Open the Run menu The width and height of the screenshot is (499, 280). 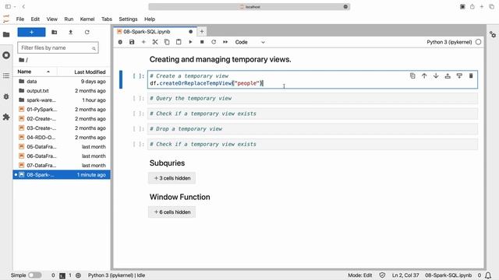tap(69, 19)
